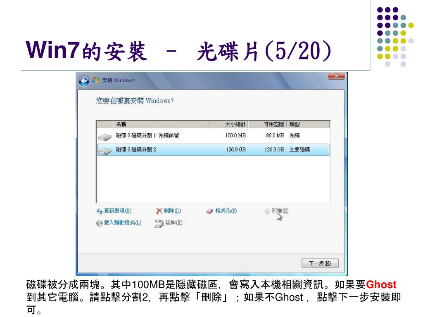Click the 刪除(D) link
Image resolution: width=423 pixels, height=317 pixels.
[172, 211]
